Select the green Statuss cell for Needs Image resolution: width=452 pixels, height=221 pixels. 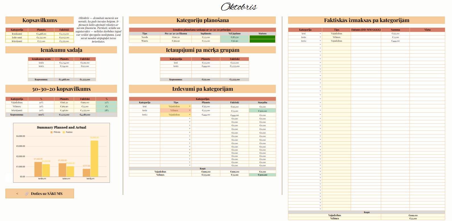pos(262,37)
